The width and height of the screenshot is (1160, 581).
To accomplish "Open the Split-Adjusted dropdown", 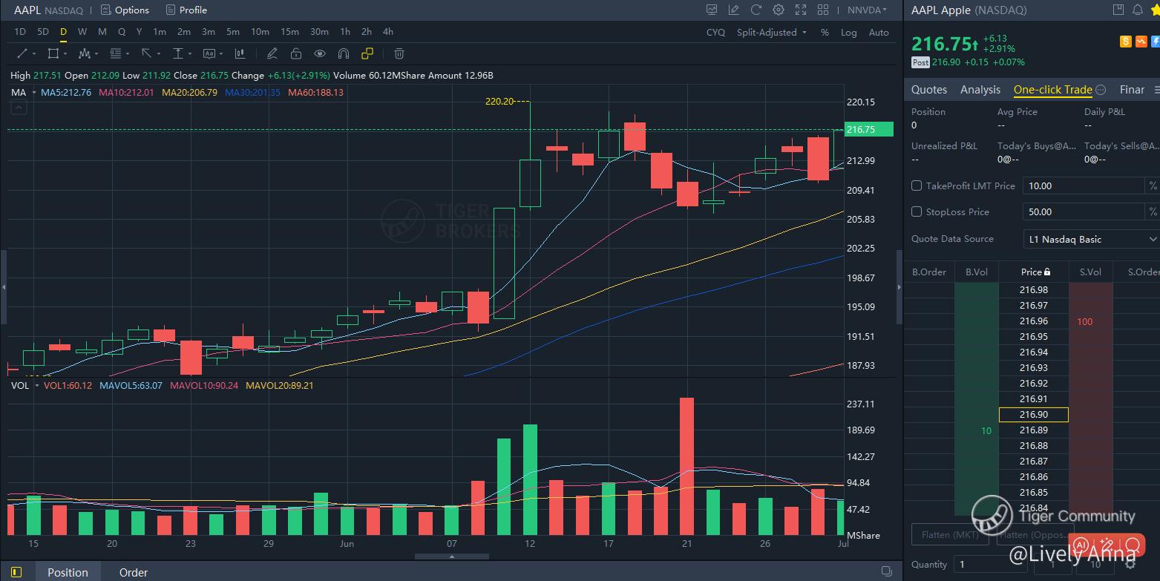I will 772,33.
